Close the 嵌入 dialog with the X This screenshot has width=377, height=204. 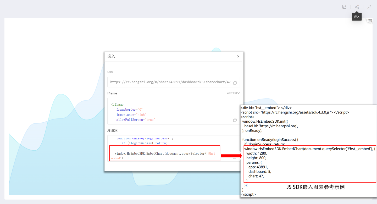tap(238, 56)
